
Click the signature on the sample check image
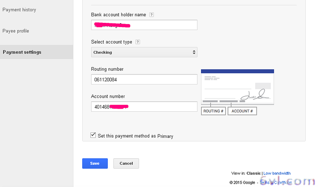(x=258, y=95)
